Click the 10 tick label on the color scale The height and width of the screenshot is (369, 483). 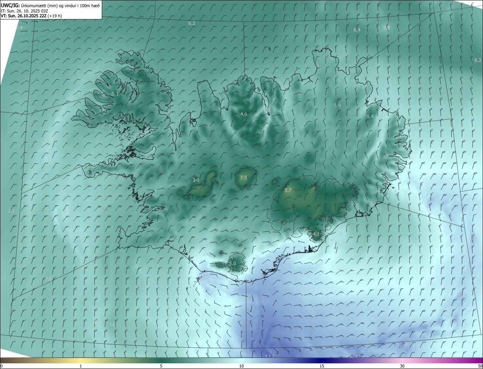(x=241, y=366)
